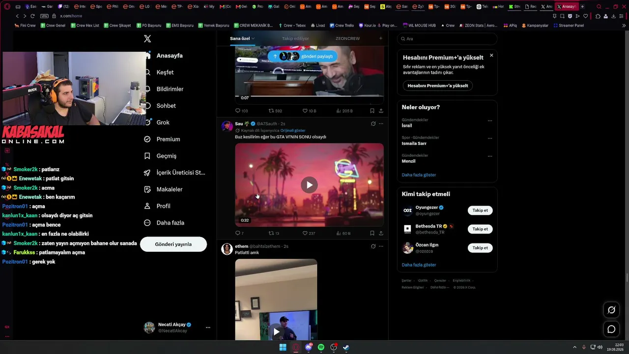Screen dimensions: 629x354
Task: Open Necati Akçay account menu dots
Action: (x=208, y=327)
